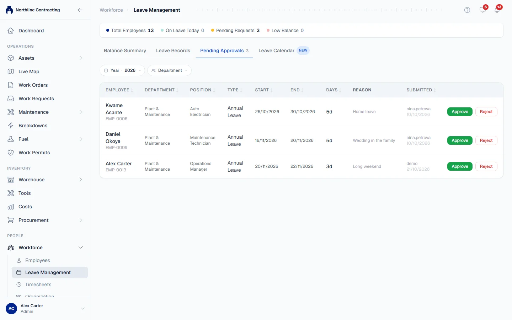Click the Dashboard home icon
Viewport: 512px width, 320px height.
(11, 31)
